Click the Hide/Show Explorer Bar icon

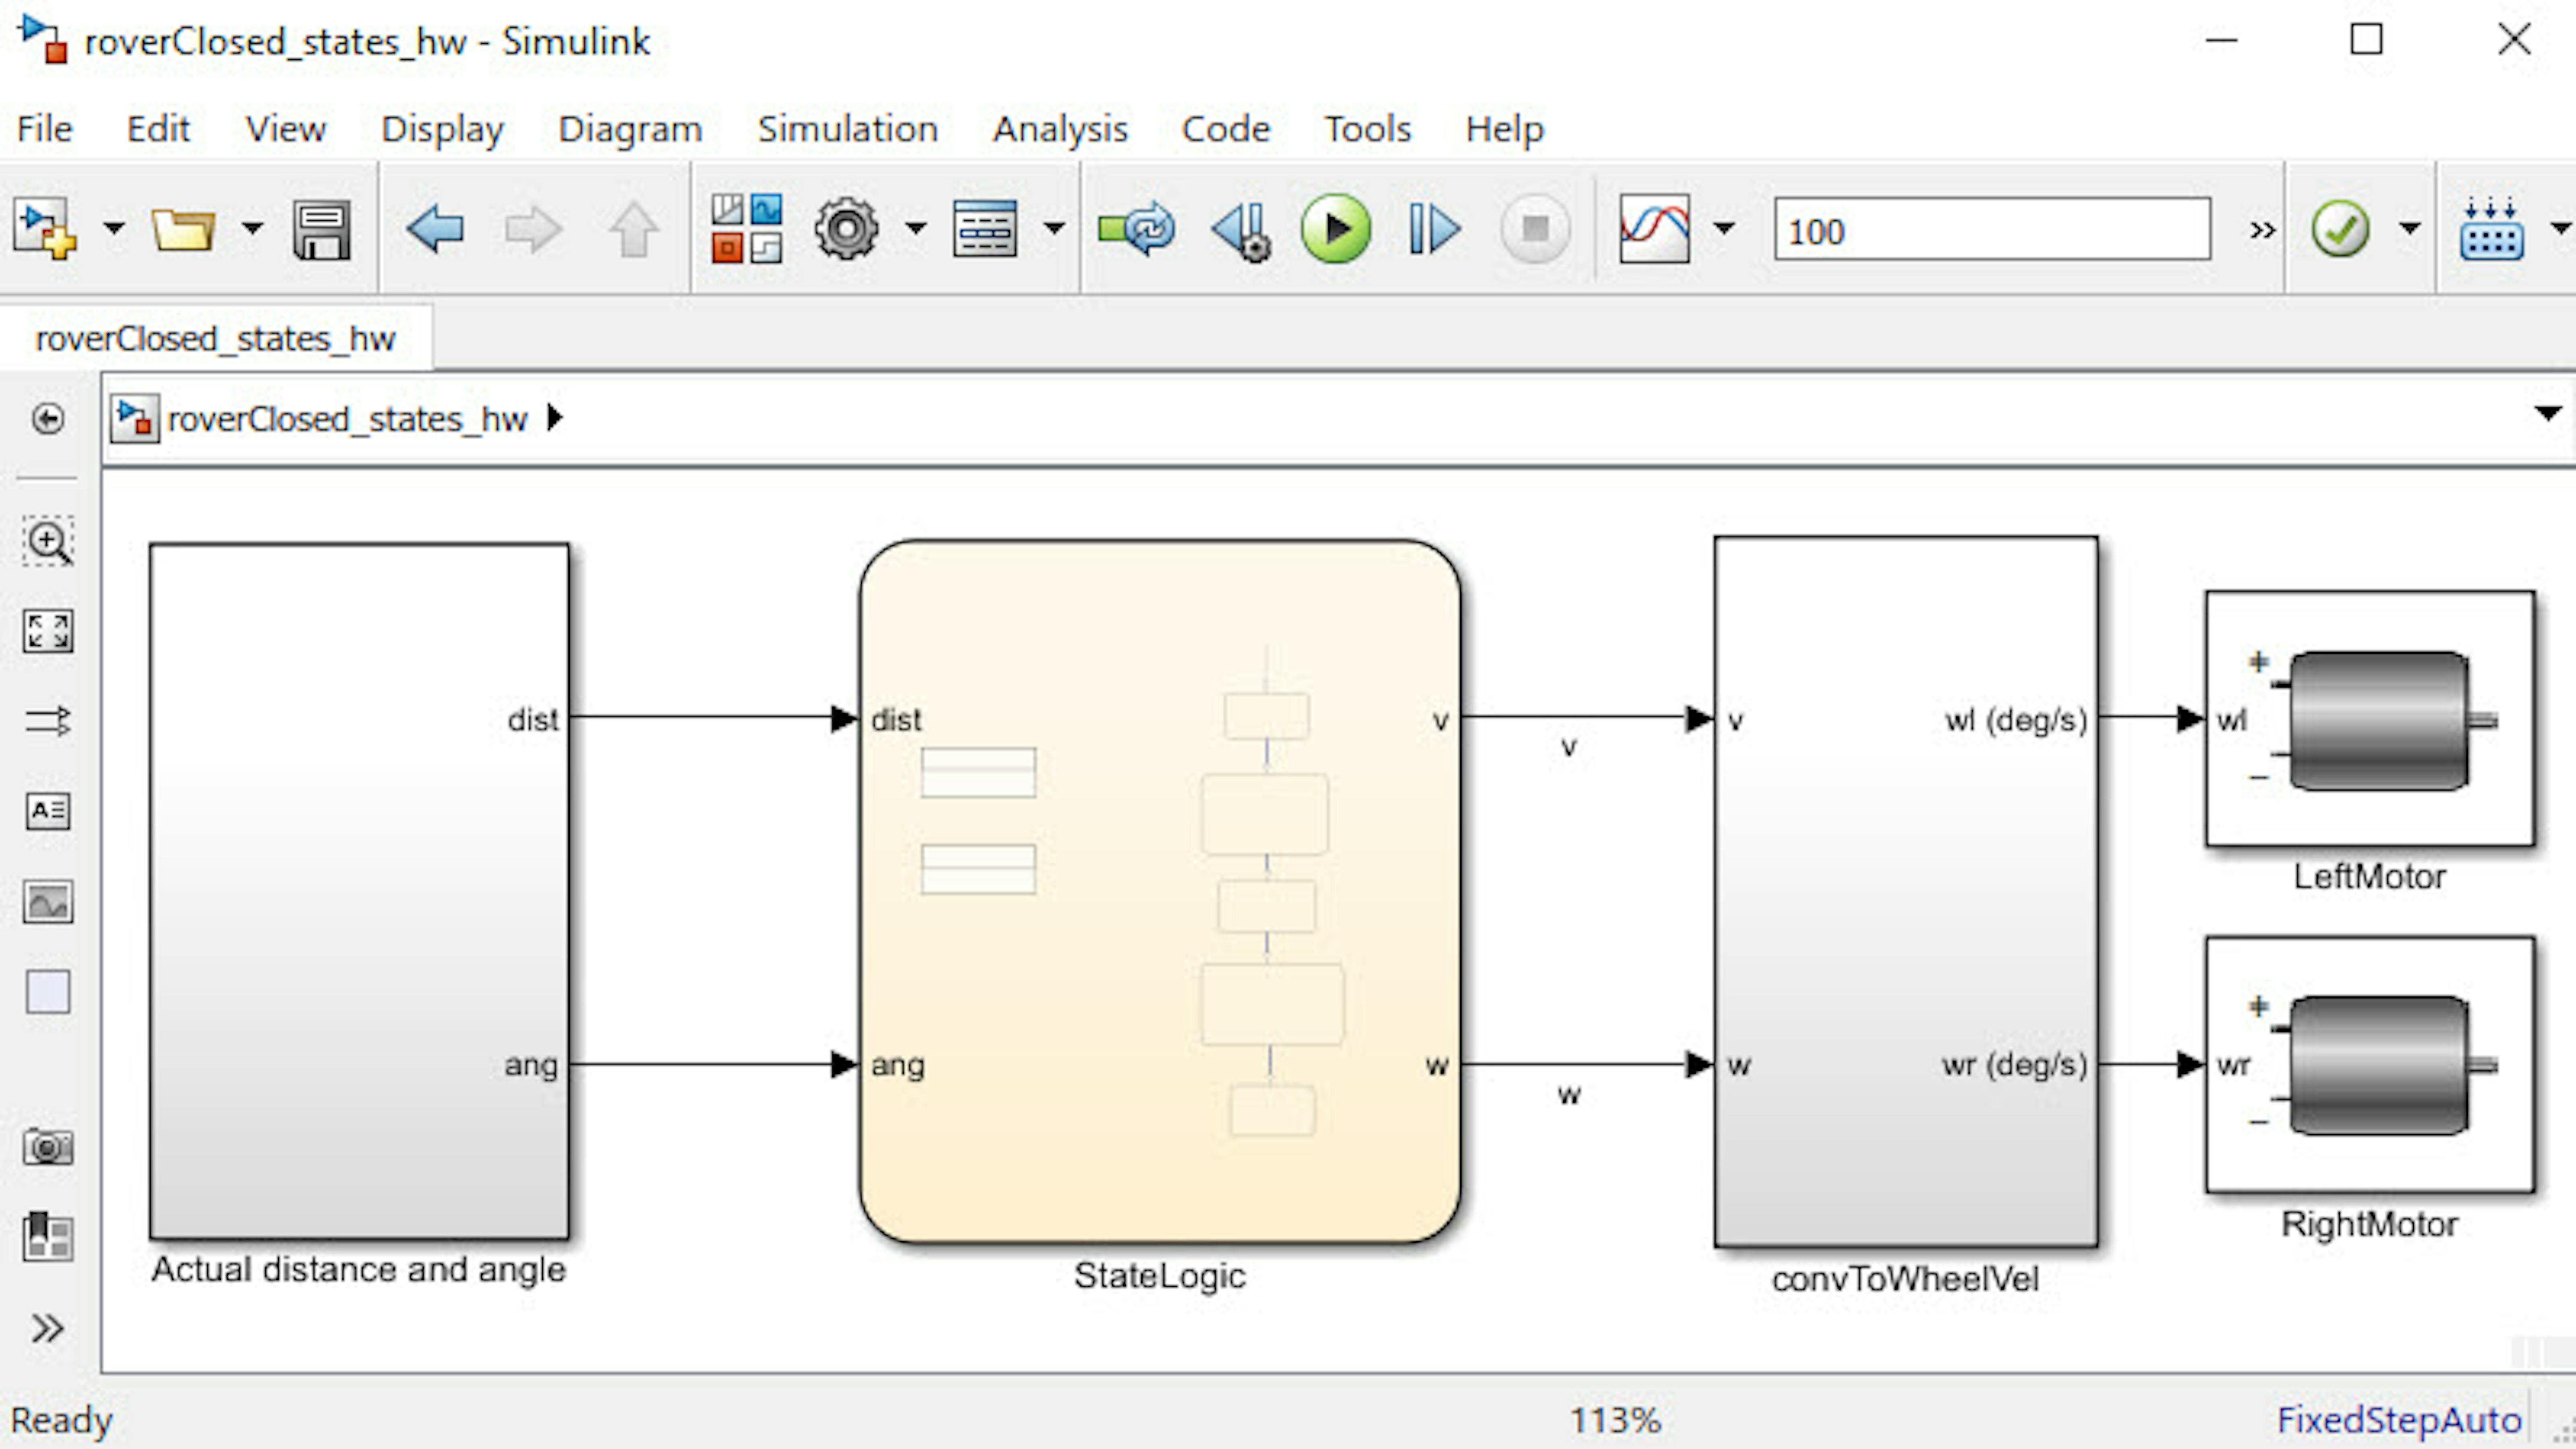(x=48, y=418)
